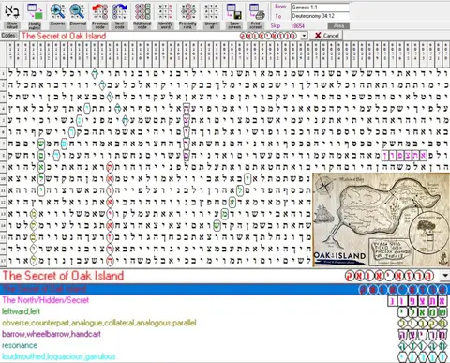Viewport: 450px width, 363px height.
Task: Open the dropdown arrow beside the large code title
Action: (x=445, y=276)
